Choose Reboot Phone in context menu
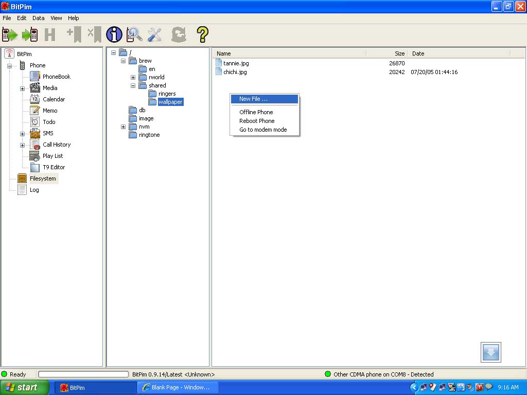Image resolution: width=527 pixels, height=395 pixels. 265,121
